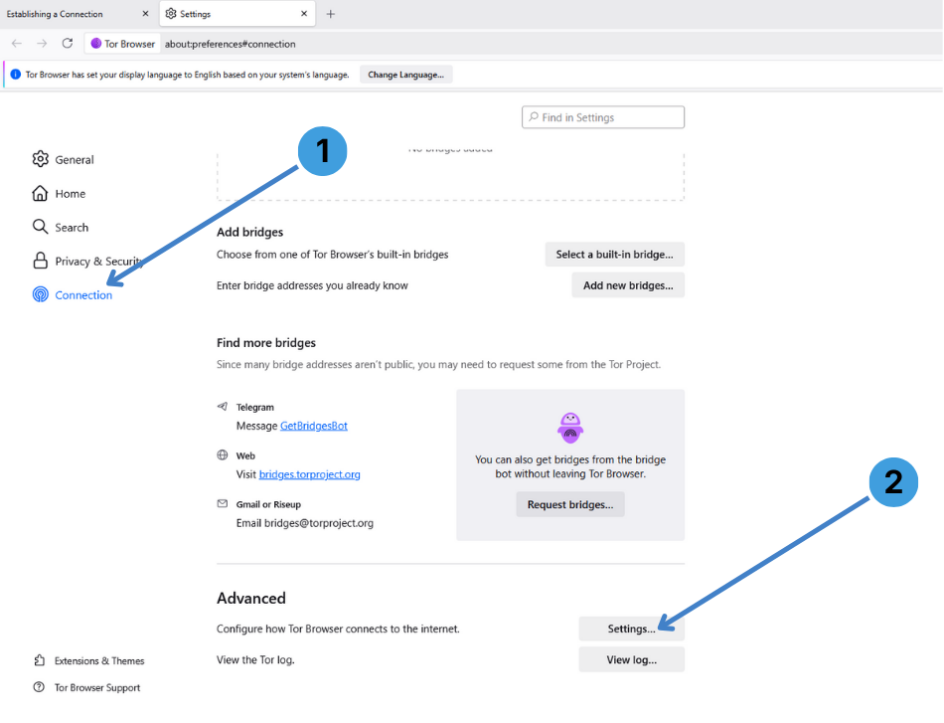Click Change Language button
The height and width of the screenshot is (723, 944).
point(405,75)
